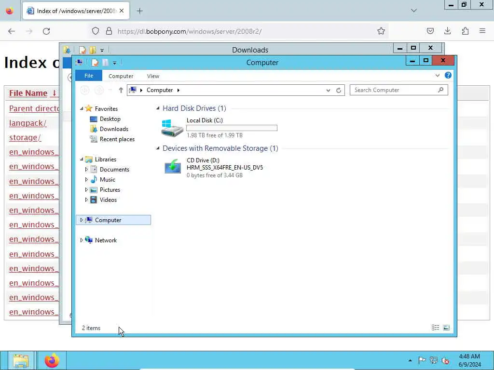Screen dimensions: 494x370
Task: Select the Videos library icon
Action: tap(94, 200)
